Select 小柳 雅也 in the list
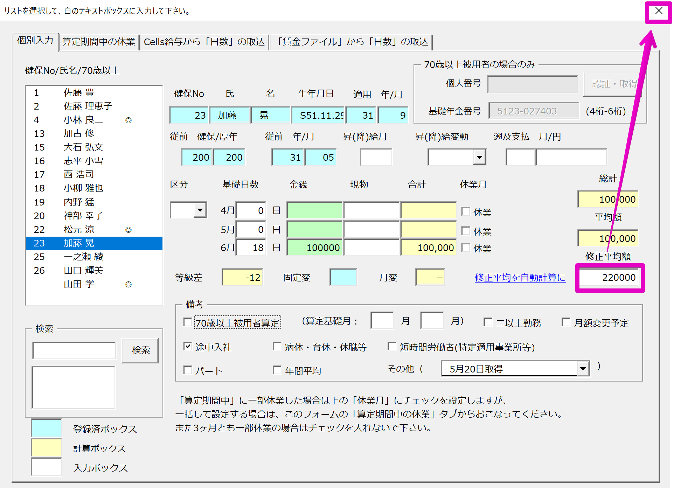This screenshot has width=674, height=488. click(94, 188)
